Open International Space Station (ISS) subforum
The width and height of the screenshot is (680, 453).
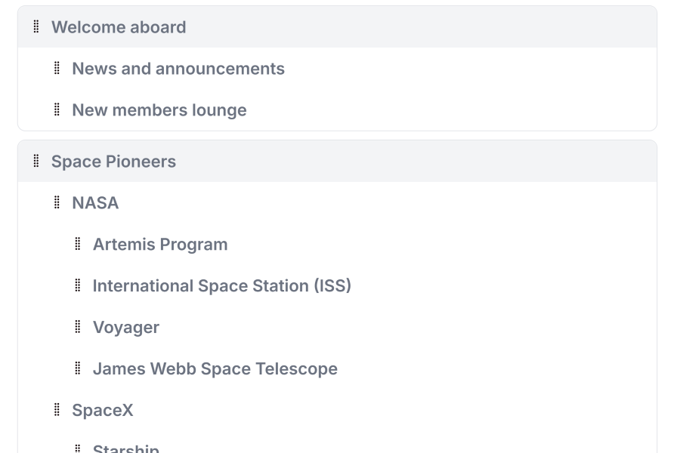tap(222, 286)
